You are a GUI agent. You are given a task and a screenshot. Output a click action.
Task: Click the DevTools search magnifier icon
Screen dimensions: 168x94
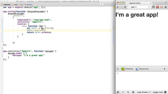coord(128,92)
